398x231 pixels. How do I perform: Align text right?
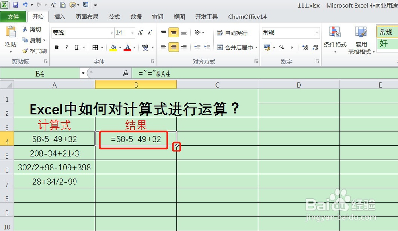point(184,47)
